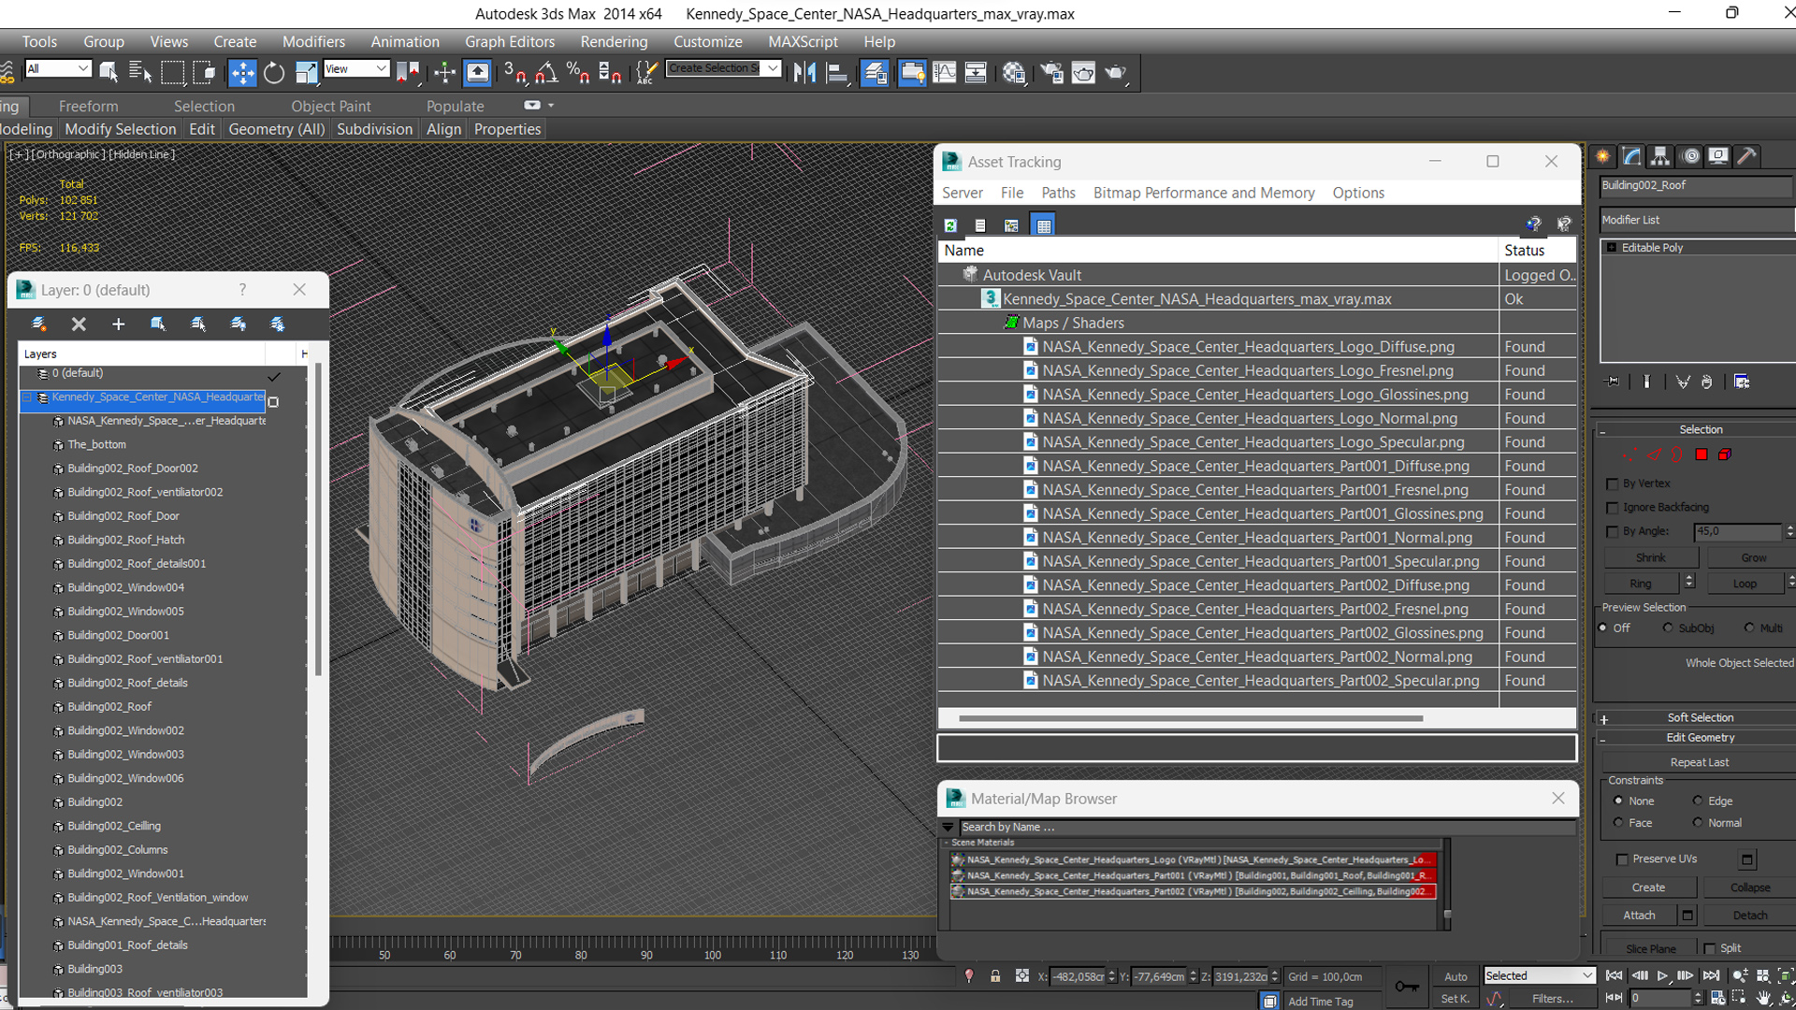Viewport: 1796px width, 1010px height.
Task: Click Delete layer icon in Layer dialog
Action: (x=79, y=324)
